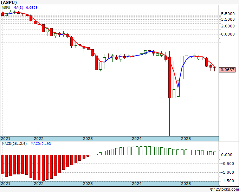This screenshot has height=192, width=239.
Task: Click the 3.5000 price axis label
Action: 228,19
